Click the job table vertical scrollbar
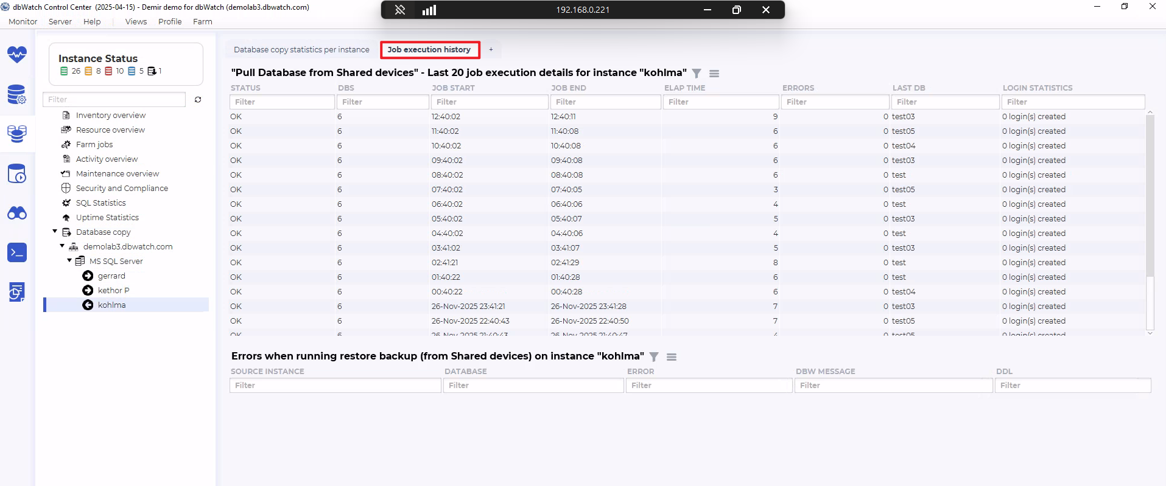 (x=1150, y=195)
